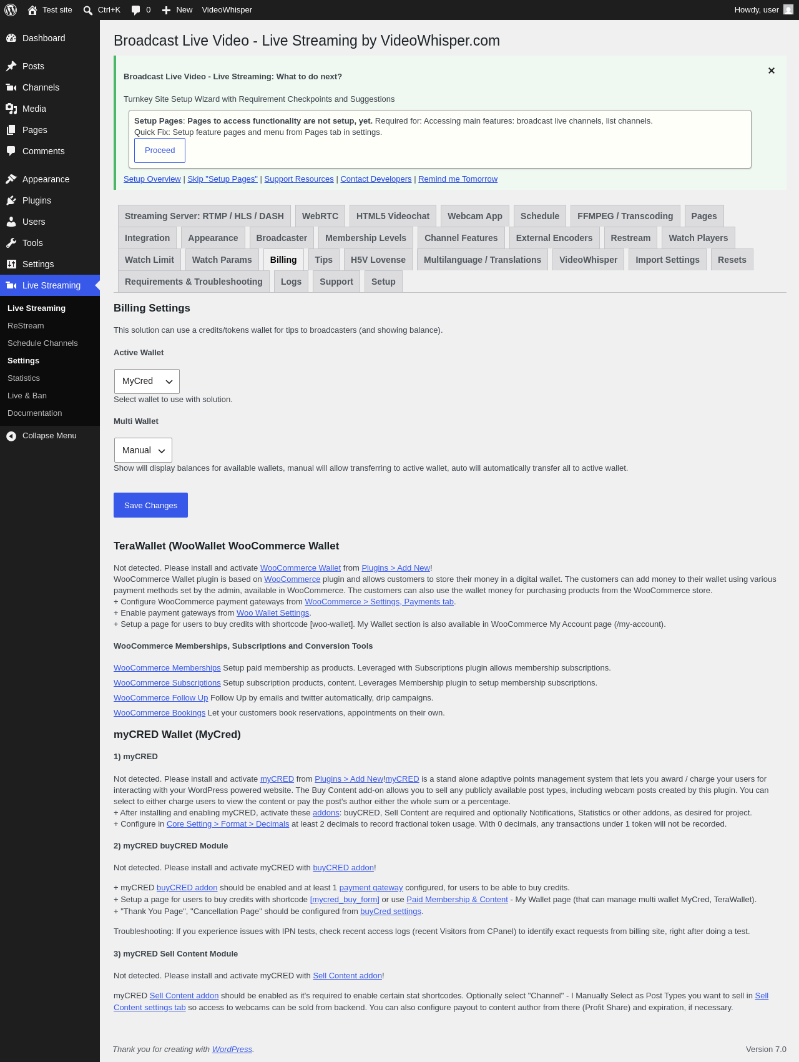Click the WordPress logo icon

pos(11,10)
